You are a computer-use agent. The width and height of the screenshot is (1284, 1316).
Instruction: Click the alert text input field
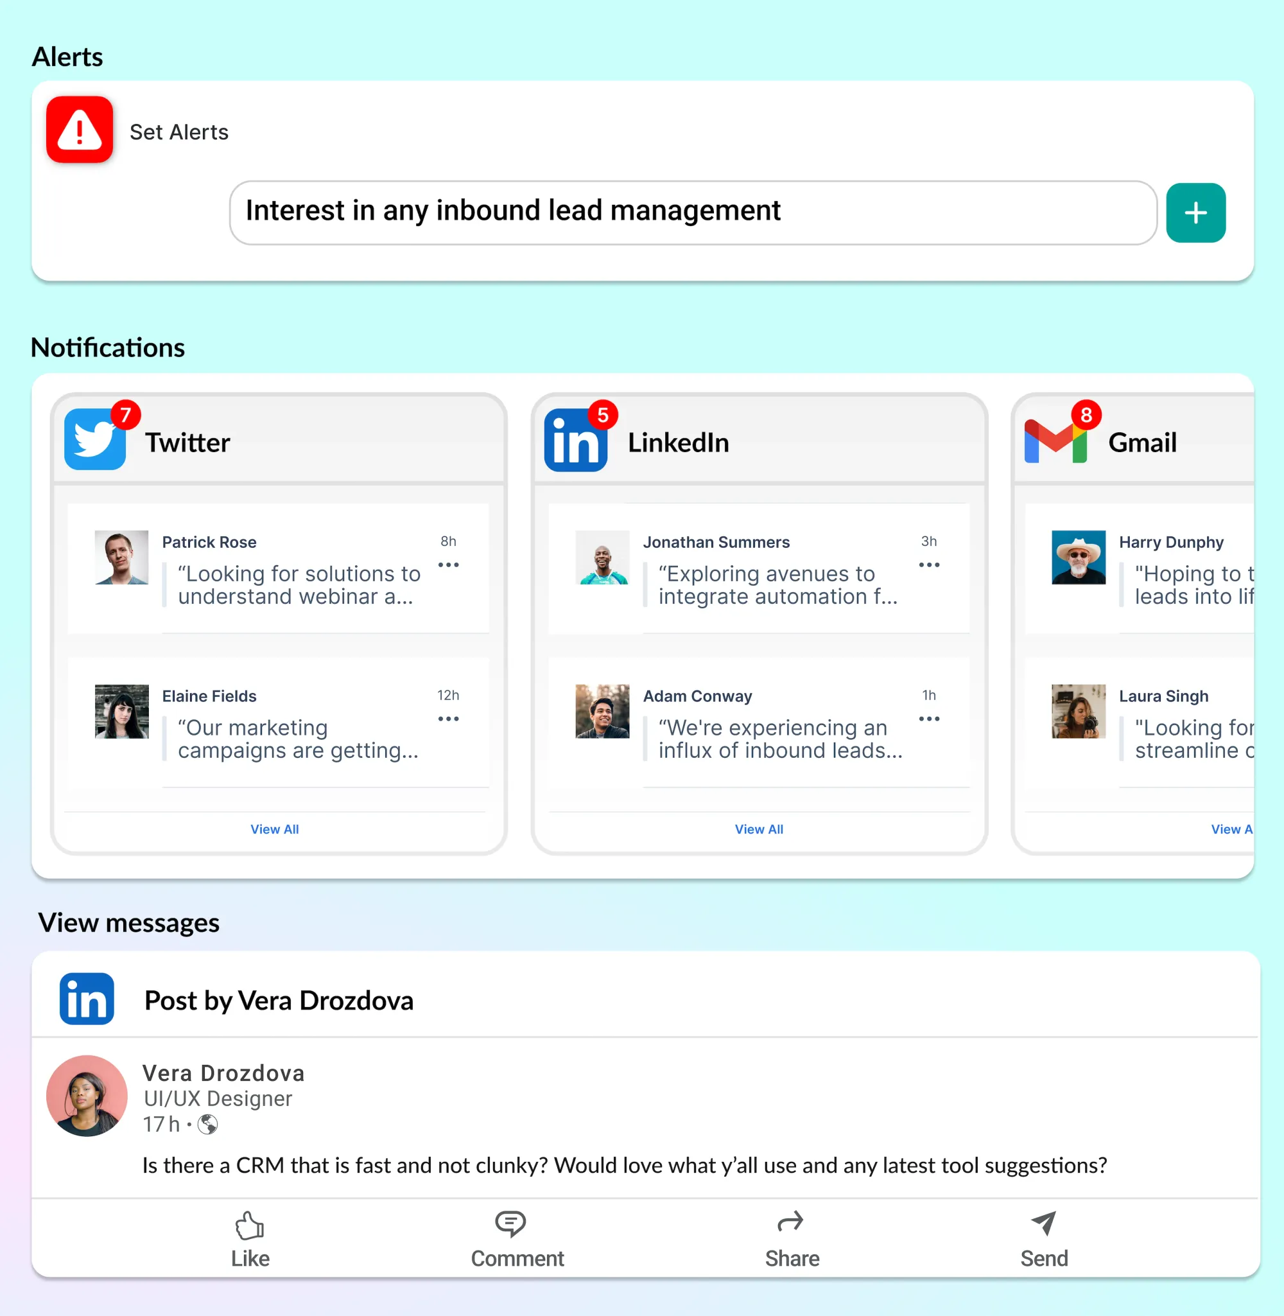point(693,213)
